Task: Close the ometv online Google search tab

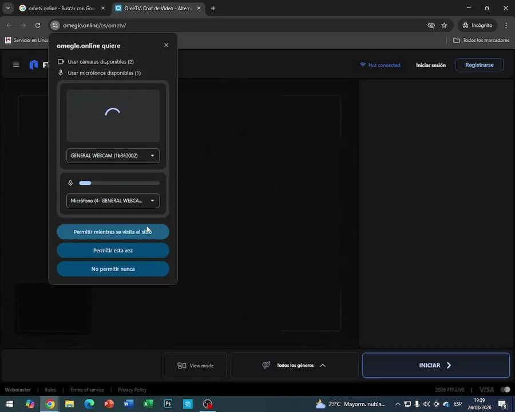Action: [x=103, y=8]
